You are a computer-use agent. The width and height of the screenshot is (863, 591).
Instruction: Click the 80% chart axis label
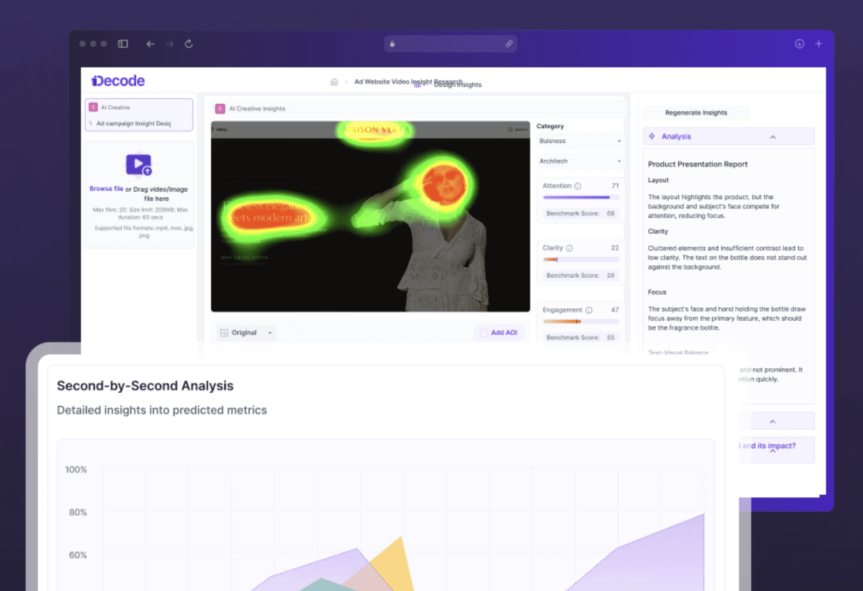[x=78, y=512]
